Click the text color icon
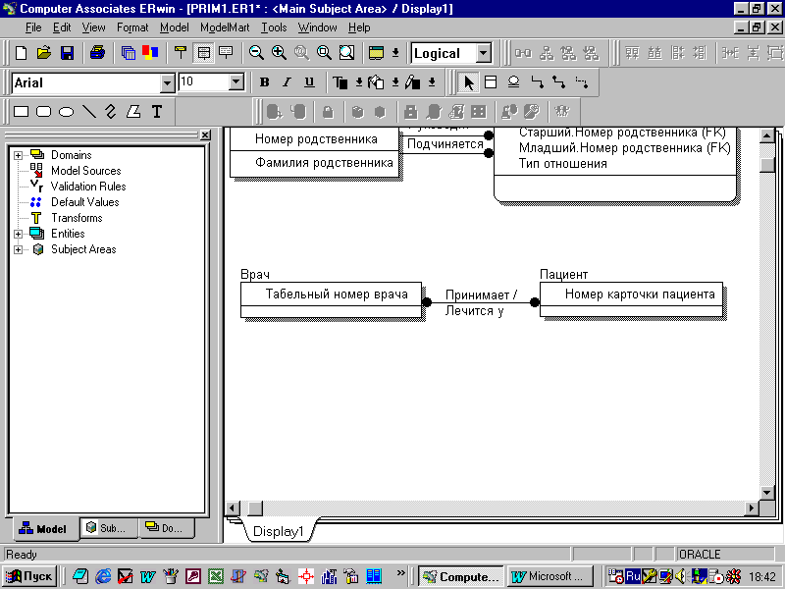Image resolution: width=785 pixels, height=589 pixels. point(340,82)
